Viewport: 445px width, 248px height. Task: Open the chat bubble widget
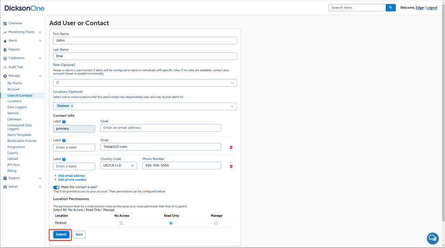pos(432,238)
